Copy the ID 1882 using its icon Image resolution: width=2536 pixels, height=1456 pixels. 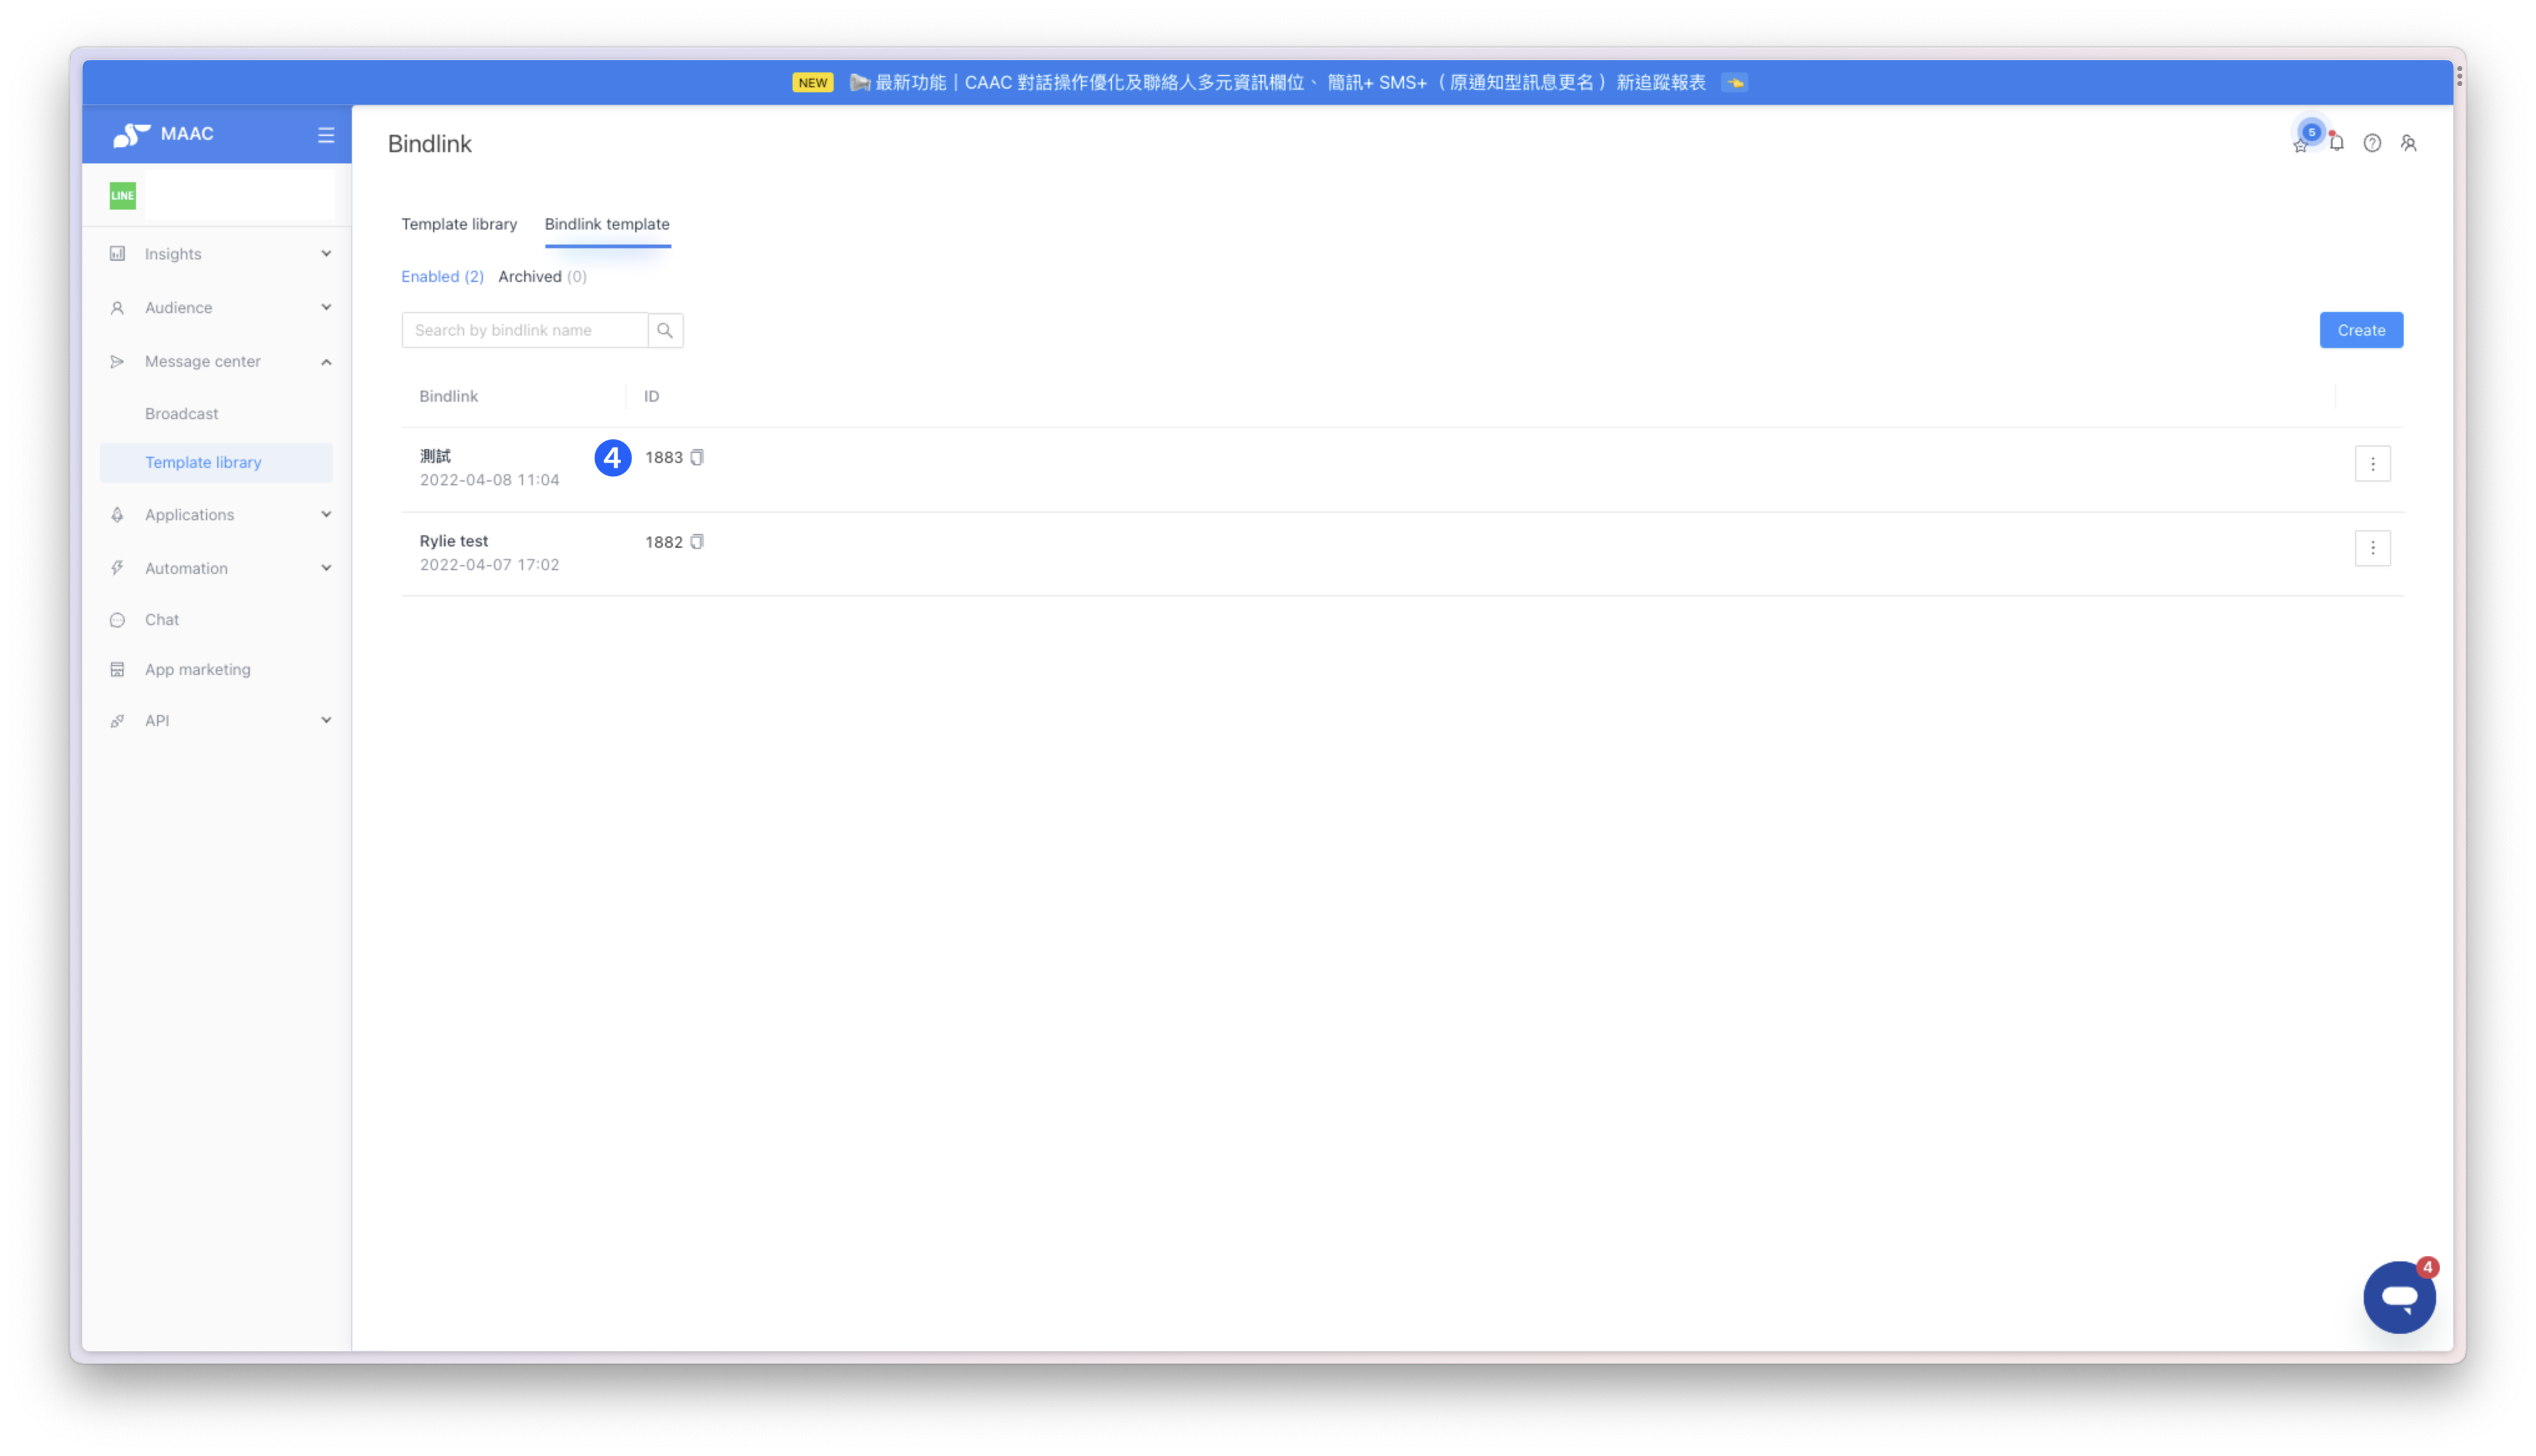(x=697, y=542)
